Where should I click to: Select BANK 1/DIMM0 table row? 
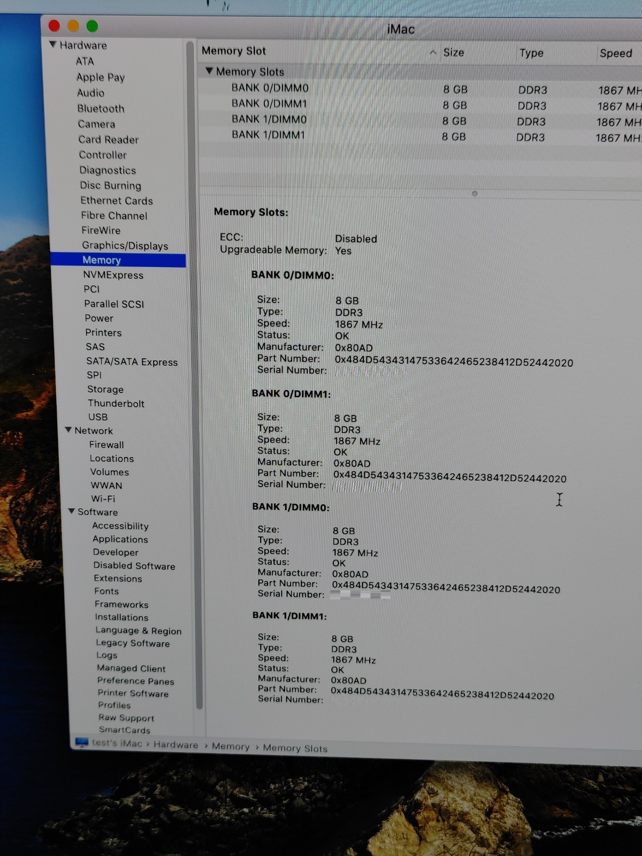pyautogui.click(x=420, y=120)
